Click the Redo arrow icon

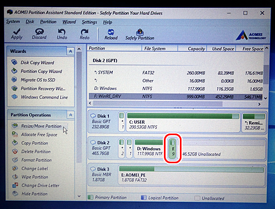84,31
